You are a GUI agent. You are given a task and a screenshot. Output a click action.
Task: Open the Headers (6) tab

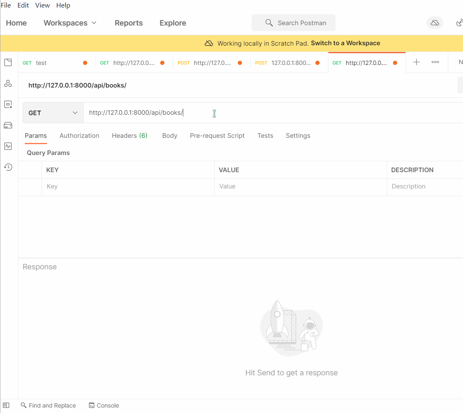[130, 136]
